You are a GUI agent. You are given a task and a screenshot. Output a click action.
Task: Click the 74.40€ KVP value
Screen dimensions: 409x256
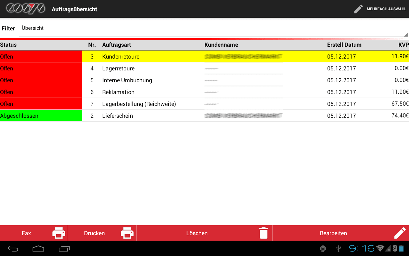click(400, 116)
